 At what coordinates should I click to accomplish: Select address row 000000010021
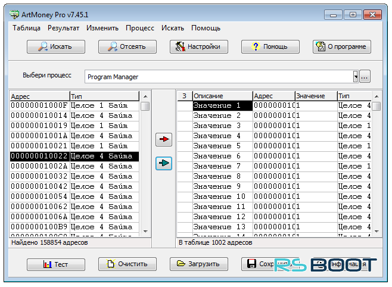point(74,146)
